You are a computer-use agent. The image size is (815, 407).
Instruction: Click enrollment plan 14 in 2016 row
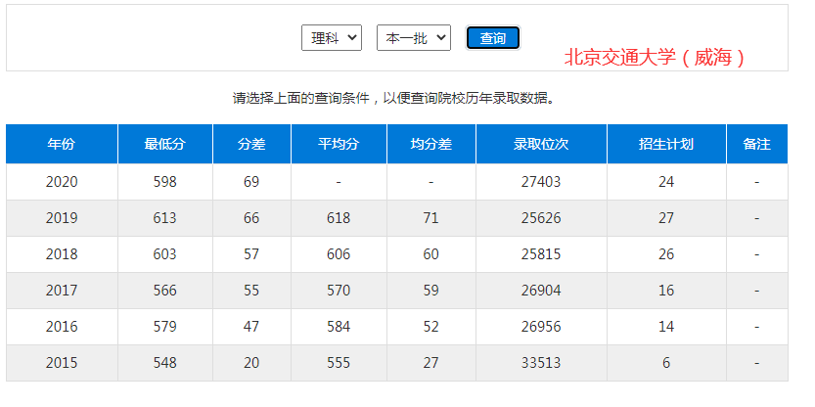(x=666, y=327)
